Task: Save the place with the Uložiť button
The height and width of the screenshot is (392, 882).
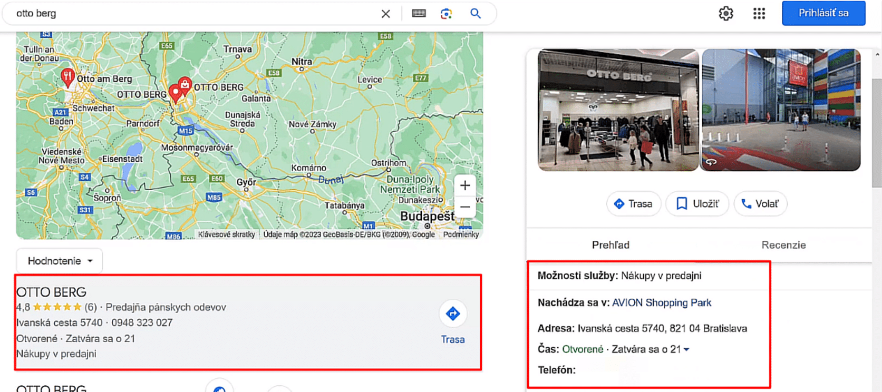Action: [697, 204]
